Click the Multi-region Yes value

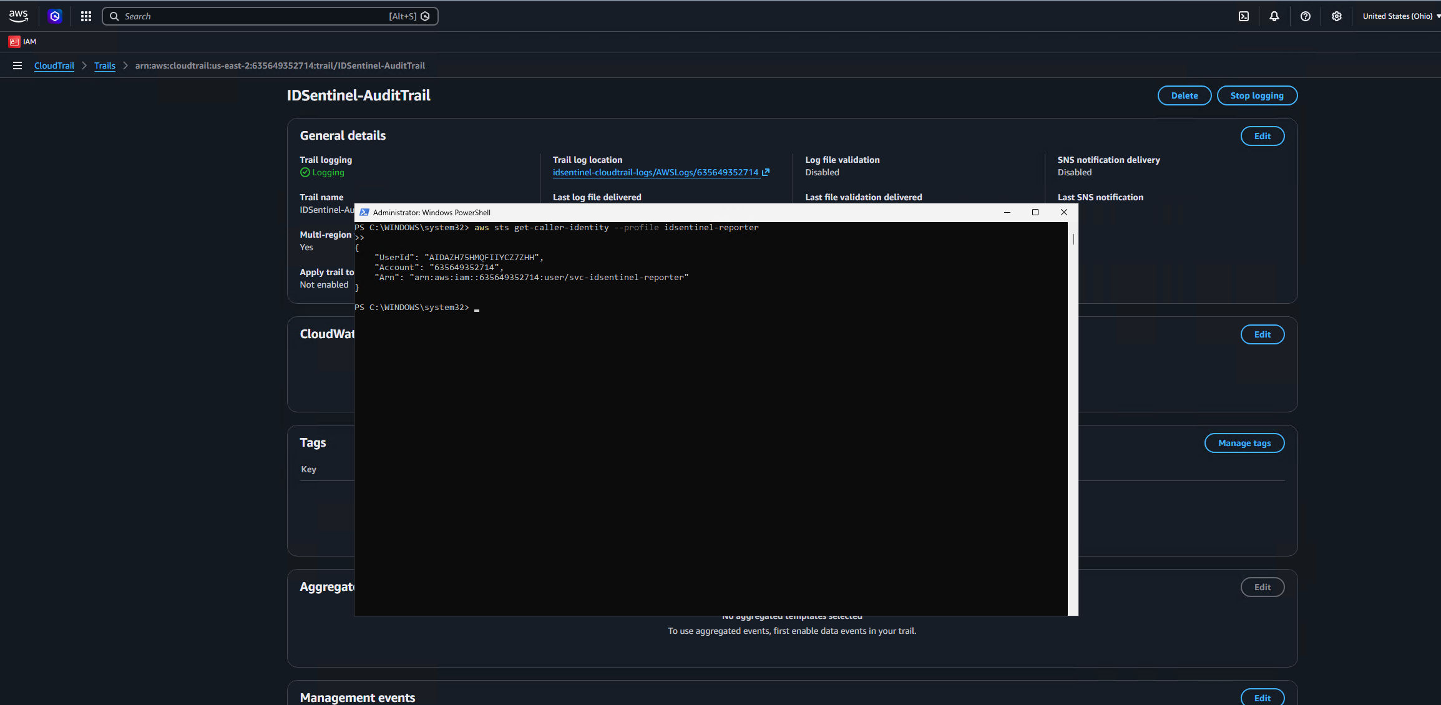point(306,247)
